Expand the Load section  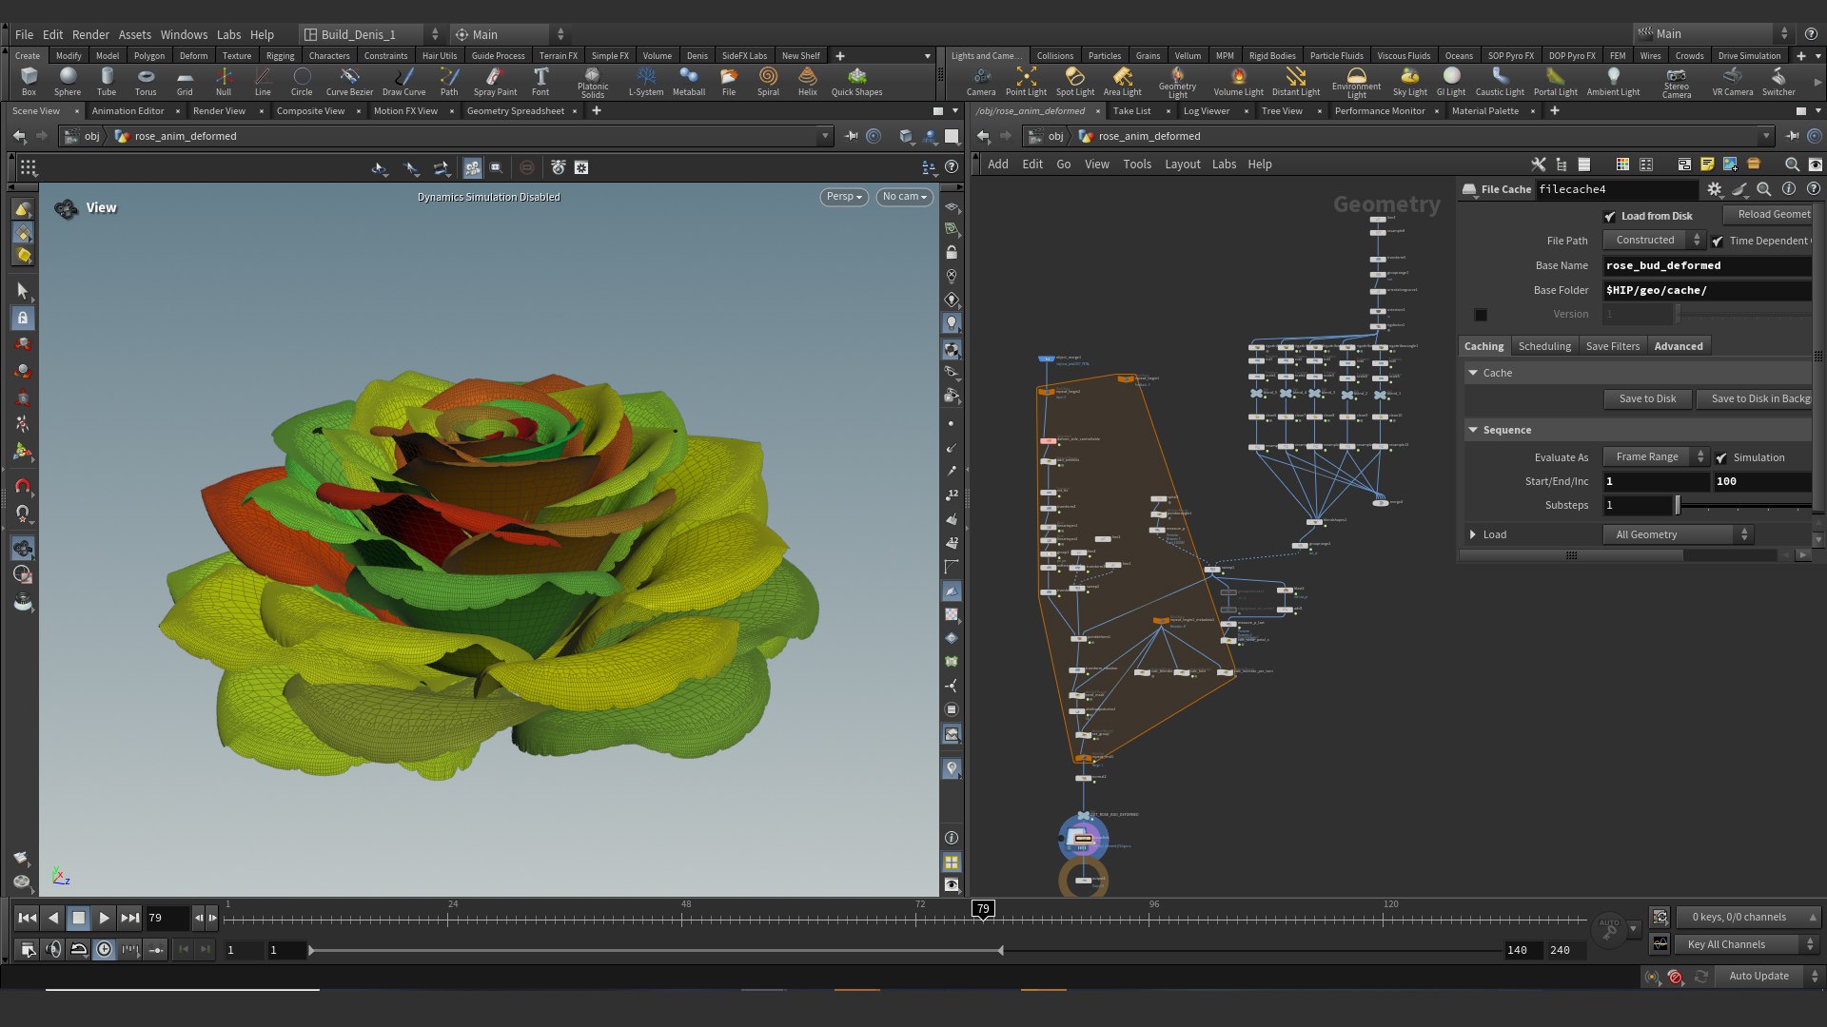pos(1473,534)
